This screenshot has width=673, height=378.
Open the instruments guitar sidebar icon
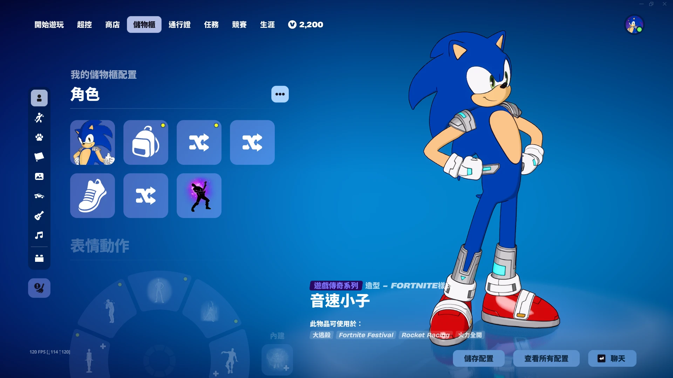39,216
